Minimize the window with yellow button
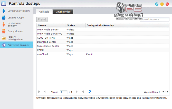 click(162, 4)
